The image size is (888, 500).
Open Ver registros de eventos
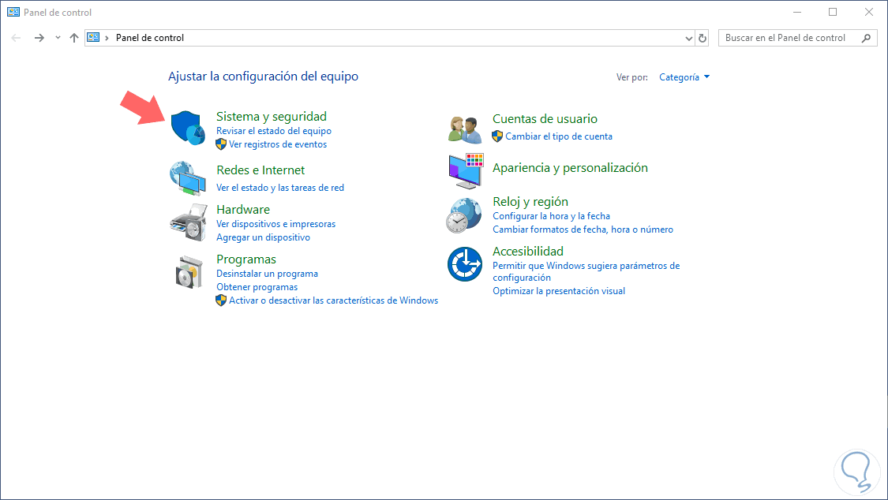pos(278,144)
